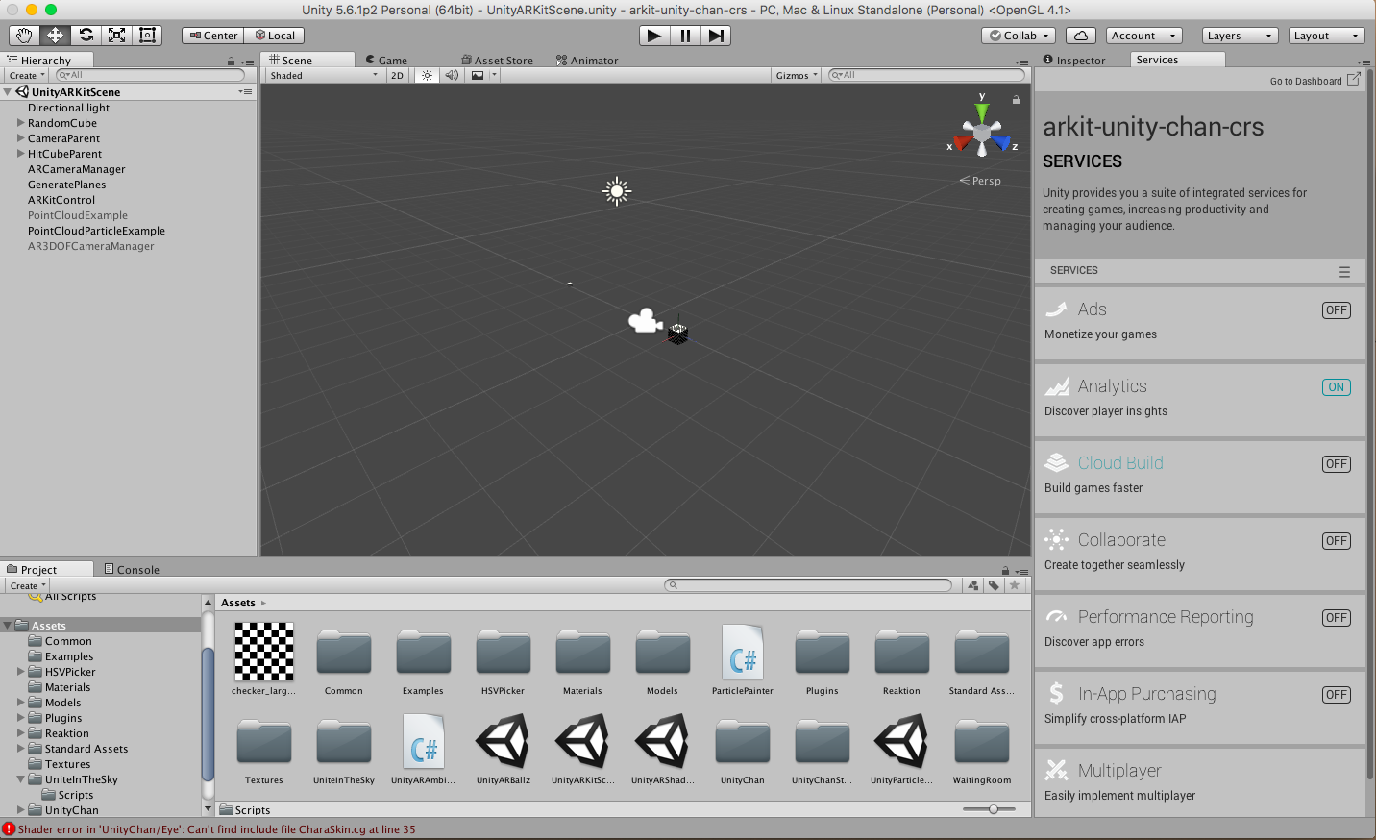Expand RandomCube in hierarchy
The height and width of the screenshot is (840, 1376).
[x=20, y=123]
